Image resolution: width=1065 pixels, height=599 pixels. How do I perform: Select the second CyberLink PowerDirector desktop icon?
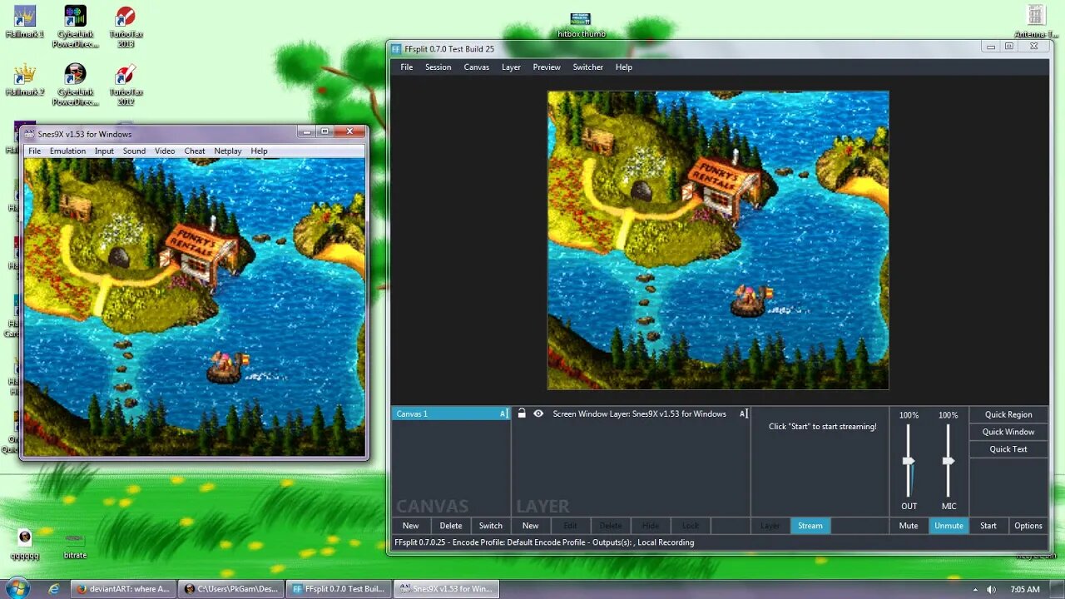coord(76,85)
